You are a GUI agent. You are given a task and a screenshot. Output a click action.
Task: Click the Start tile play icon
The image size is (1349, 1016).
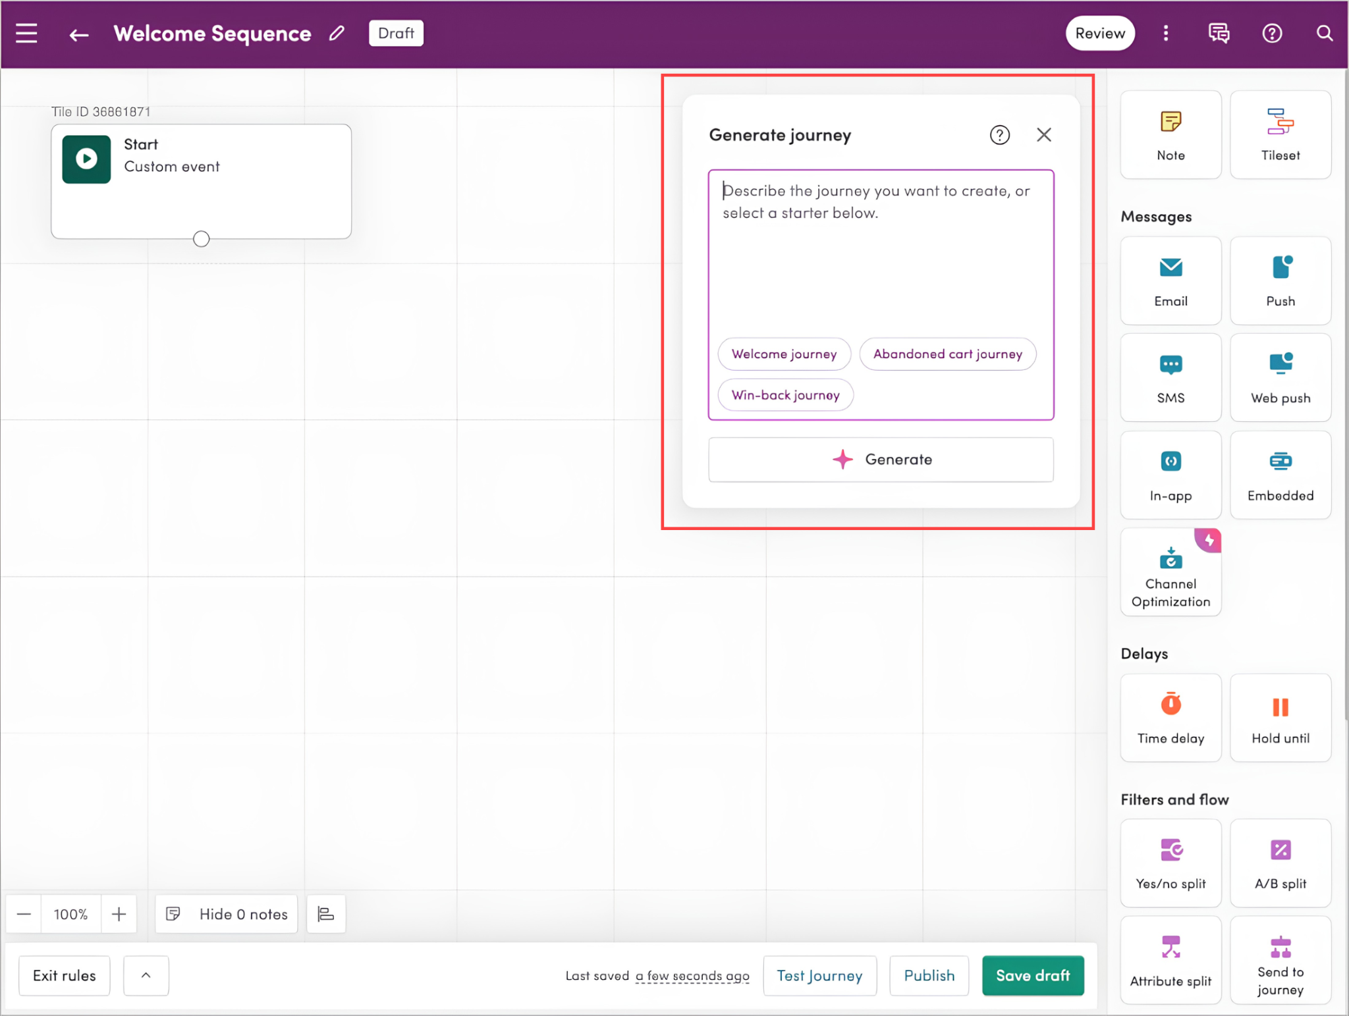(x=86, y=159)
